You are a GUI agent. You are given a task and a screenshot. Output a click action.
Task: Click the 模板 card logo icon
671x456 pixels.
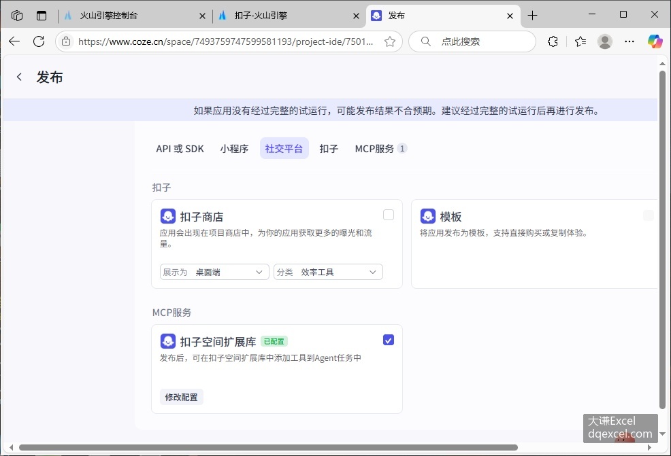click(x=427, y=216)
